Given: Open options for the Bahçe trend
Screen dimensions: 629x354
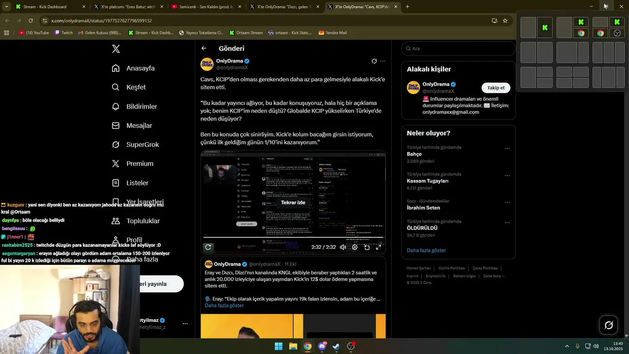Looking at the screenshot, I should click(x=507, y=148).
